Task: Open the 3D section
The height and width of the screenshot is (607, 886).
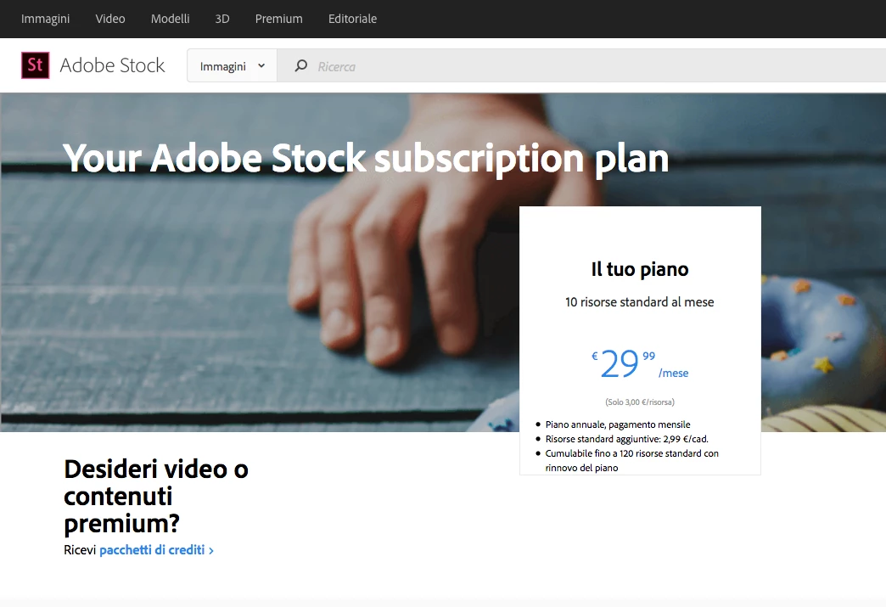Action: [222, 19]
